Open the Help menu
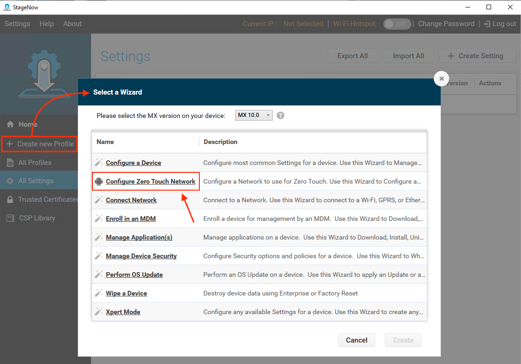The image size is (521, 364). click(47, 24)
